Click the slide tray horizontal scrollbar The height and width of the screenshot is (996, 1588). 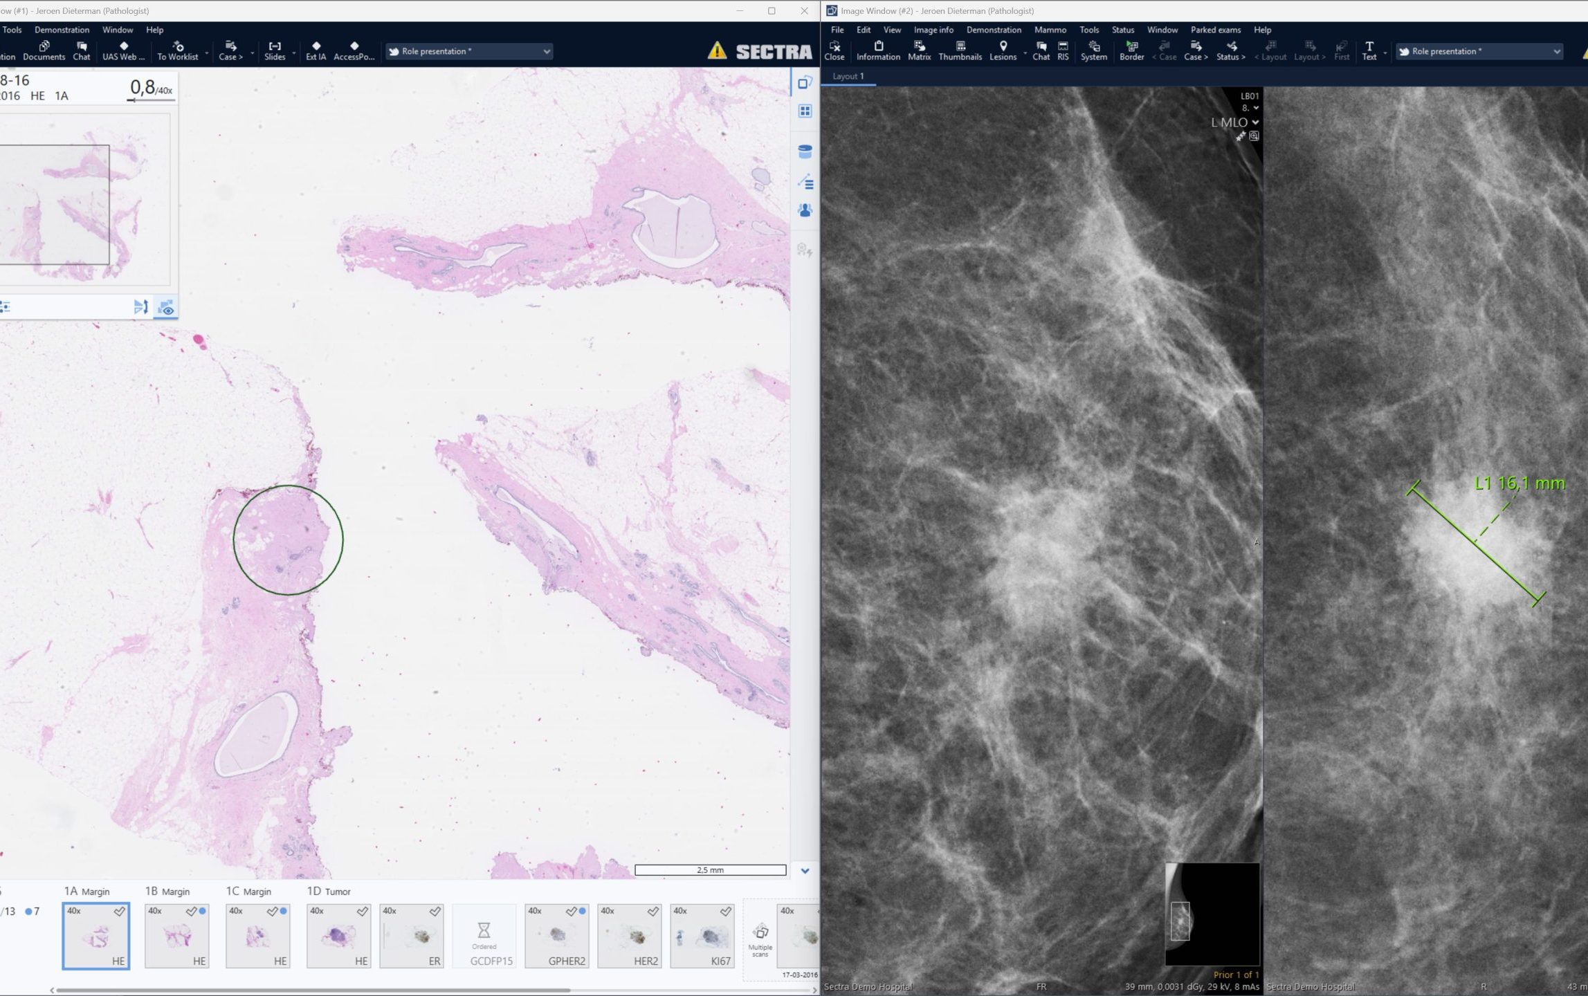(x=313, y=990)
